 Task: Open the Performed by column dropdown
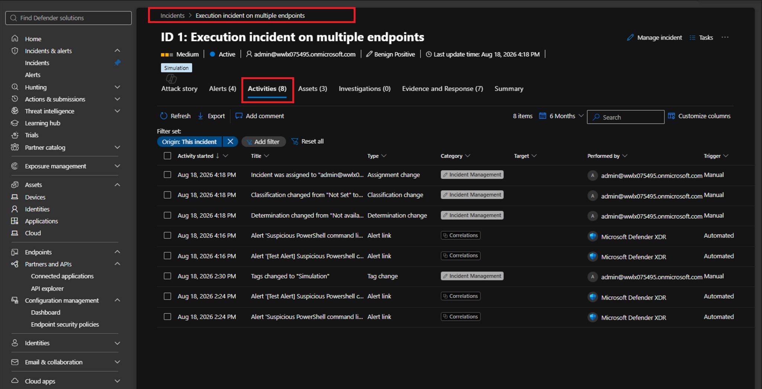[x=625, y=156]
